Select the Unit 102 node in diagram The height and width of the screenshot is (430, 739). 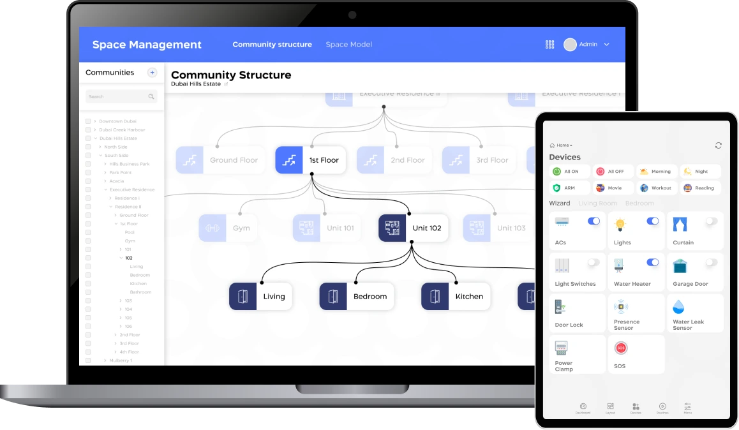click(x=413, y=228)
